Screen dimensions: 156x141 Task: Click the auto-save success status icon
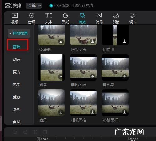(51, 6)
